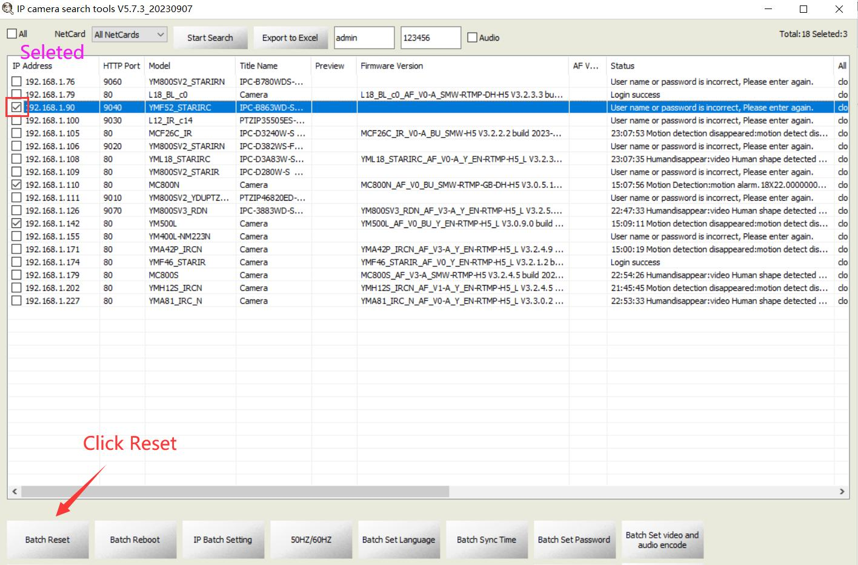Screen dimensions: 858x565
Task: Click the Batch Reset button
Action: click(x=47, y=540)
